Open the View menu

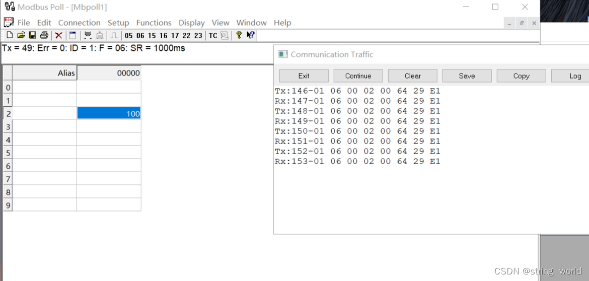(x=220, y=23)
